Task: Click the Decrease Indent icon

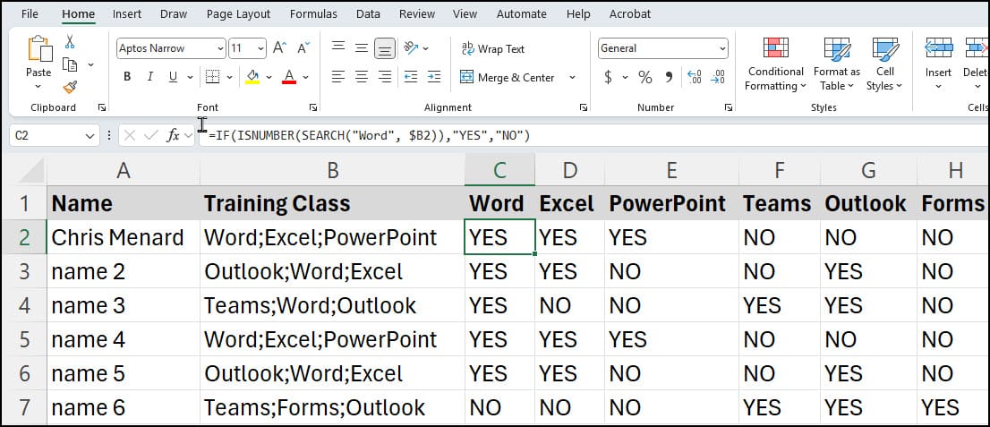Action: pyautogui.click(x=411, y=77)
